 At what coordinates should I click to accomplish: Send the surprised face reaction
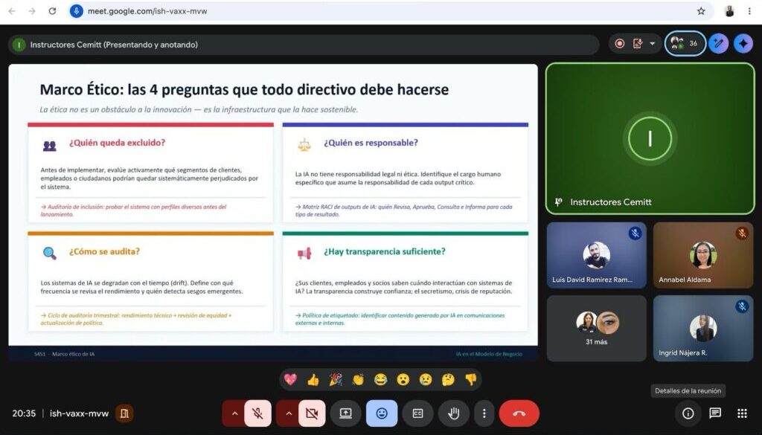(403, 380)
